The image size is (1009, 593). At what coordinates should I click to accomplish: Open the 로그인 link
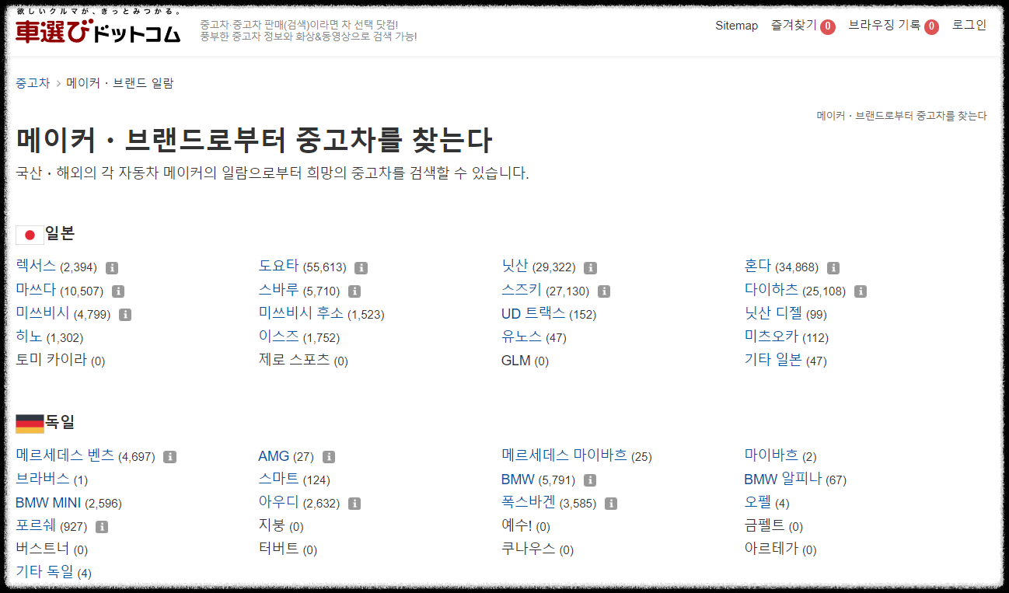(969, 25)
